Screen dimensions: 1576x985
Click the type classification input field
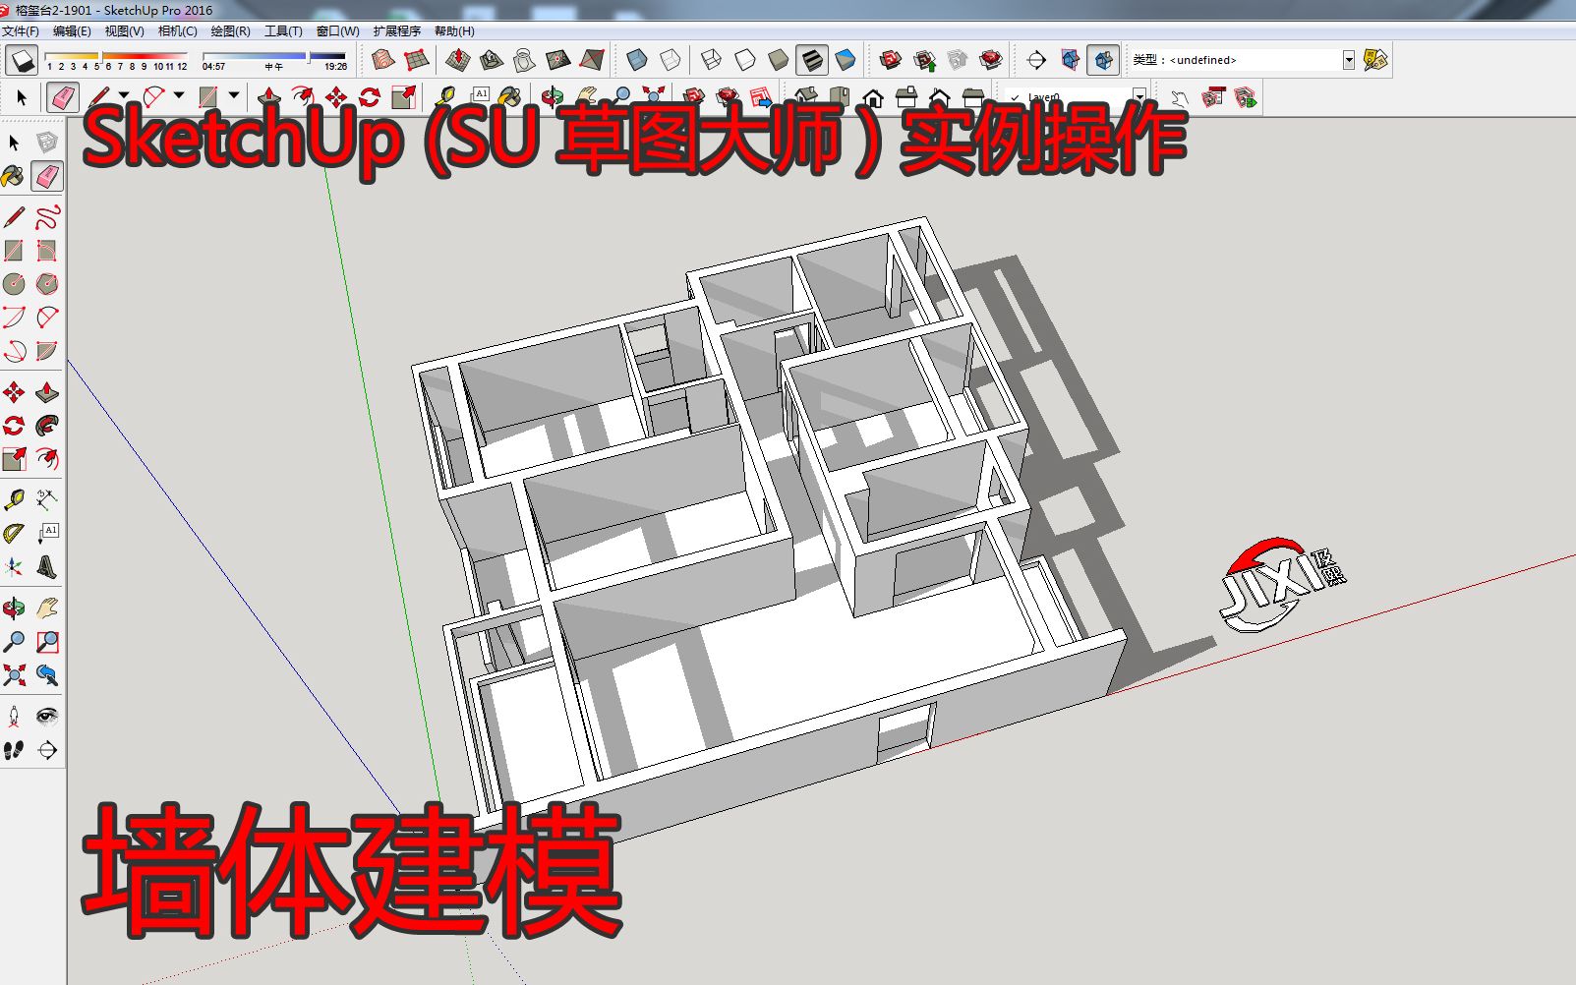[1236, 60]
